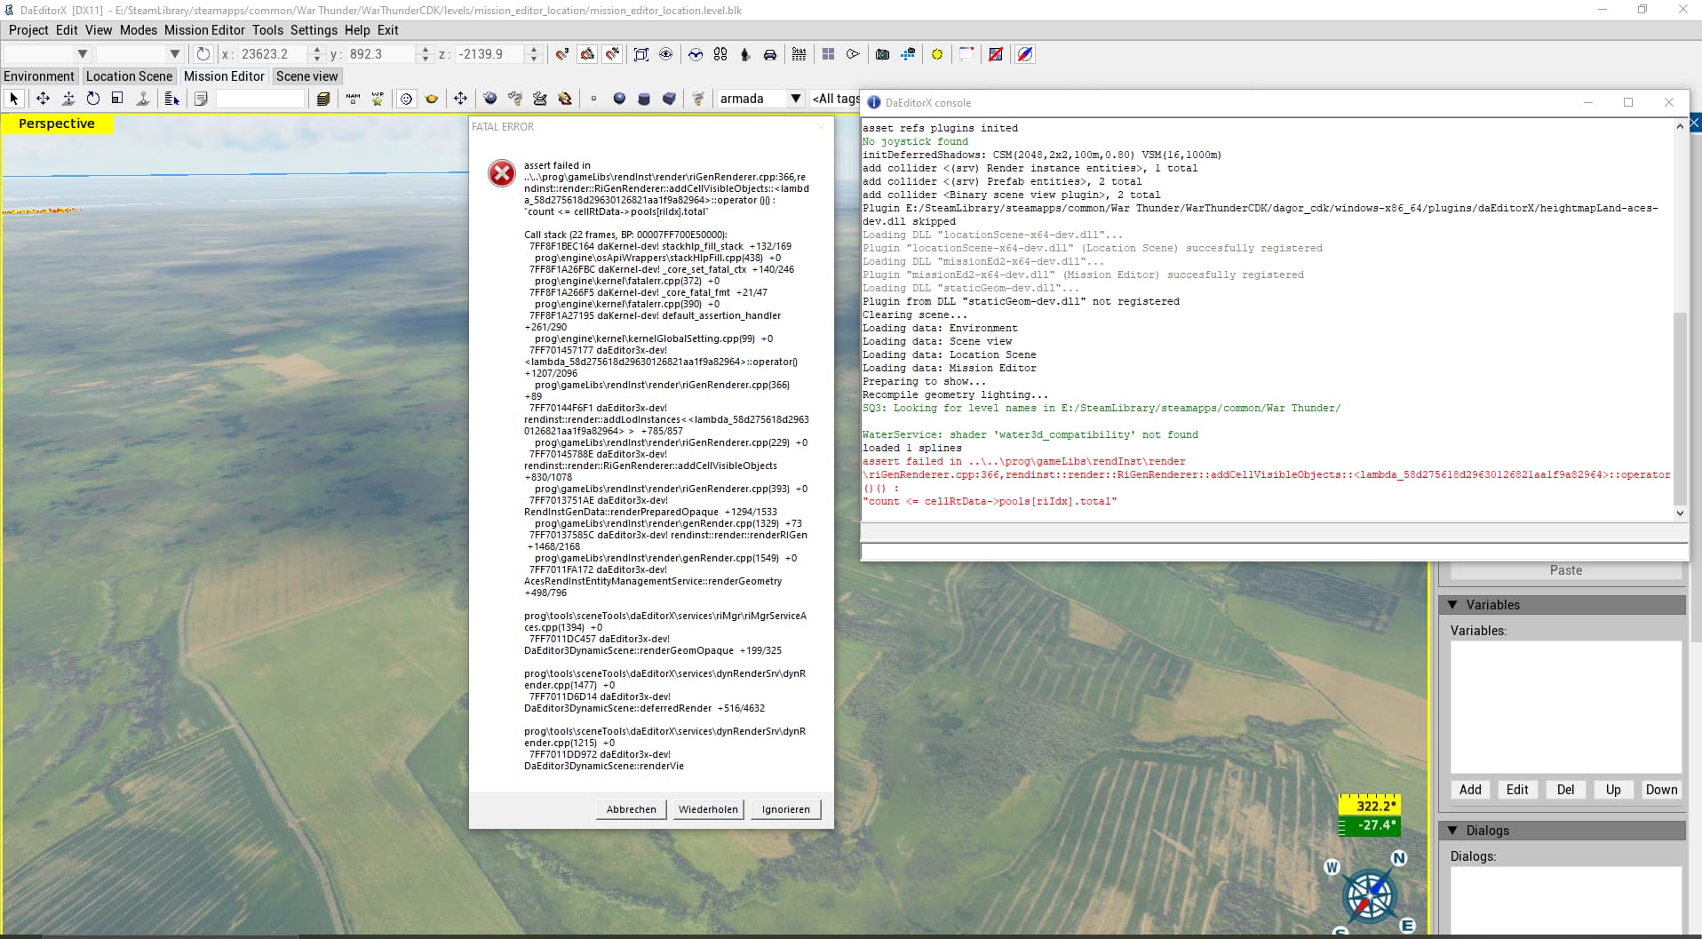
Task: Toggle the percent scale snap magnet
Action: 612,54
